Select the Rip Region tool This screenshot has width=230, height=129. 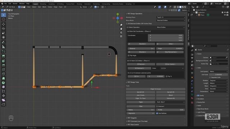3,104
